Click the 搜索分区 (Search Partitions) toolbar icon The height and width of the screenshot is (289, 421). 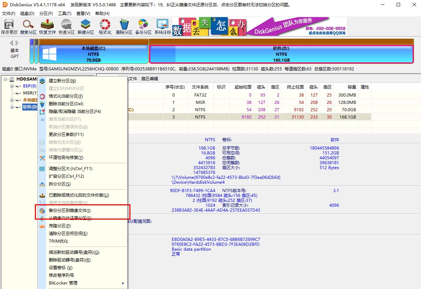pyautogui.click(x=28, y=27)
